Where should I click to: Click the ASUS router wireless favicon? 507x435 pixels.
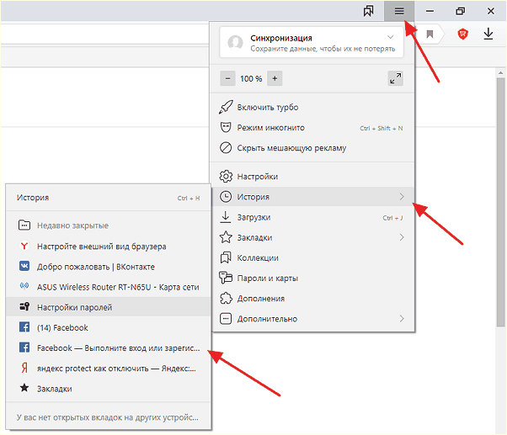click(24, 286)
